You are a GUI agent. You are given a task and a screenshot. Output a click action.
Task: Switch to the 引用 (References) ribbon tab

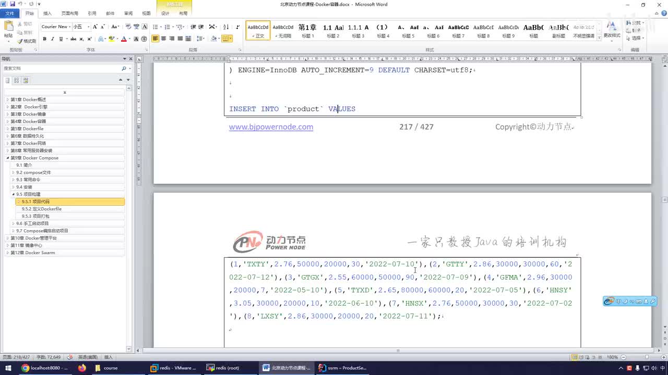[x=92, y=14]
